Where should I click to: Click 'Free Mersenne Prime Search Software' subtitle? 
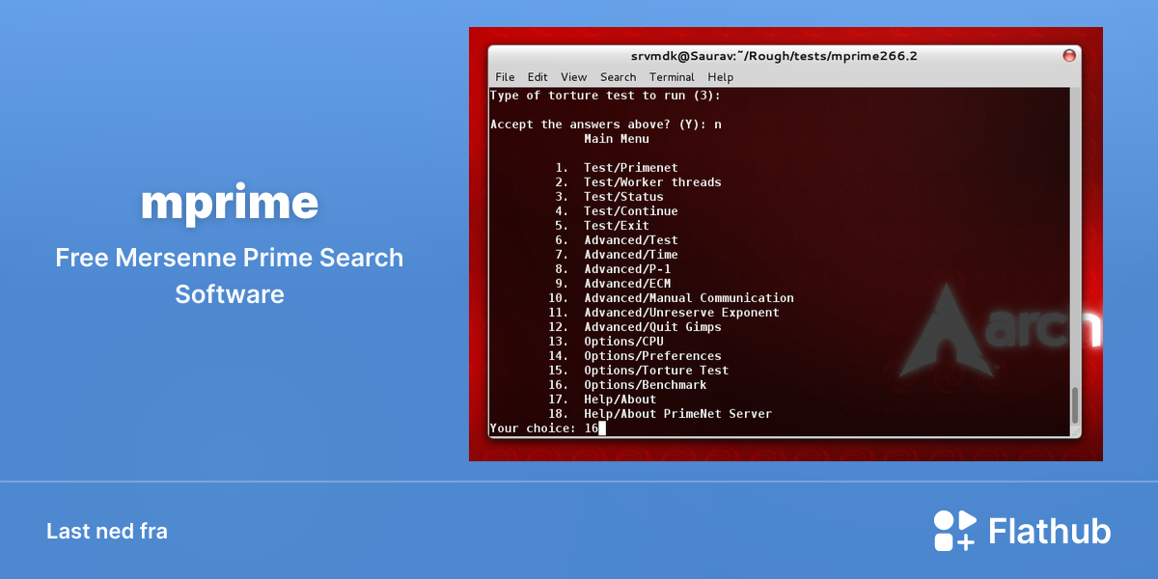click(230, 276)
